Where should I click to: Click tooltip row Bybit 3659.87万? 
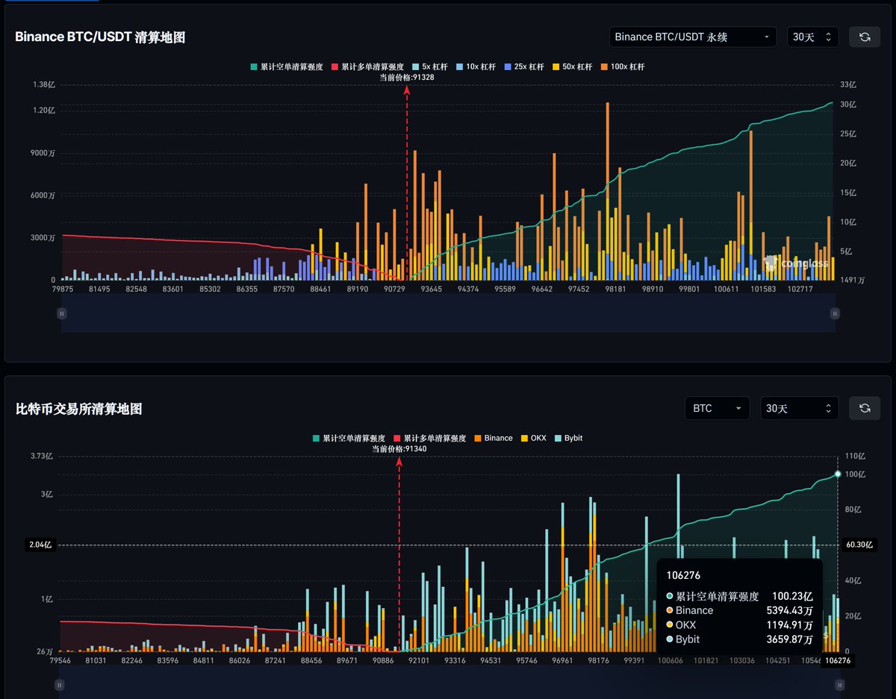pos(739,639)
